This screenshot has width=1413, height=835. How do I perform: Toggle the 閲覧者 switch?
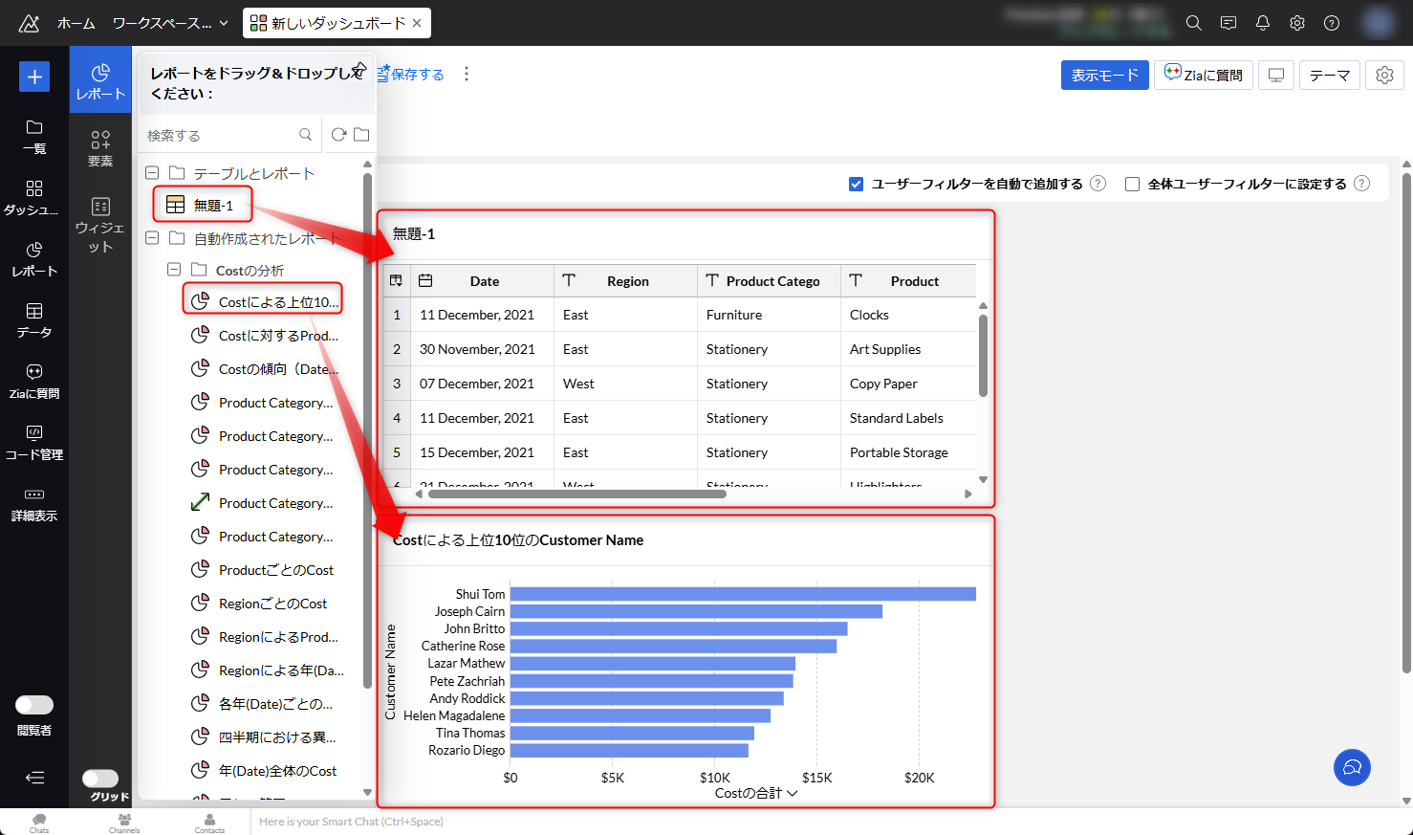point(34,705)
